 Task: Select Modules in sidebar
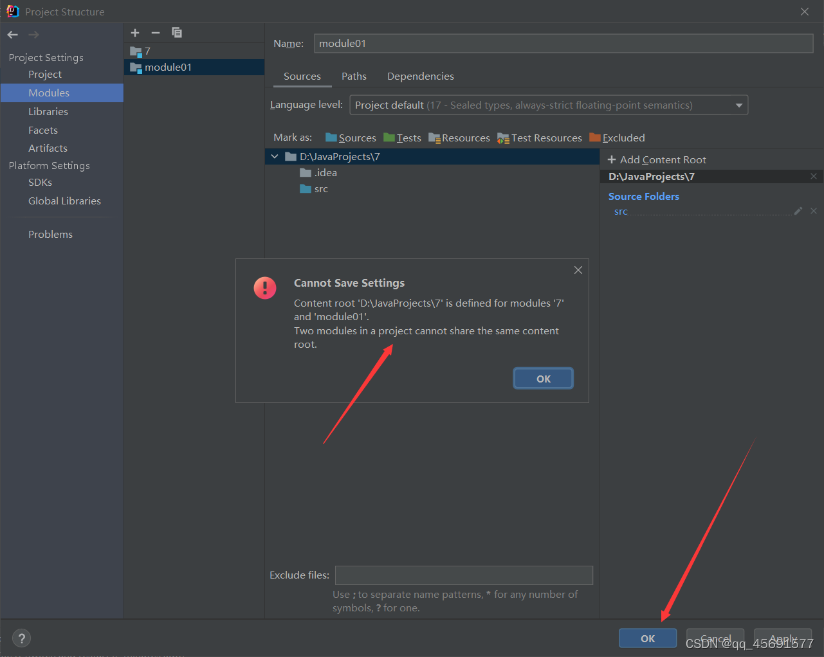click(x=62, y=93)
